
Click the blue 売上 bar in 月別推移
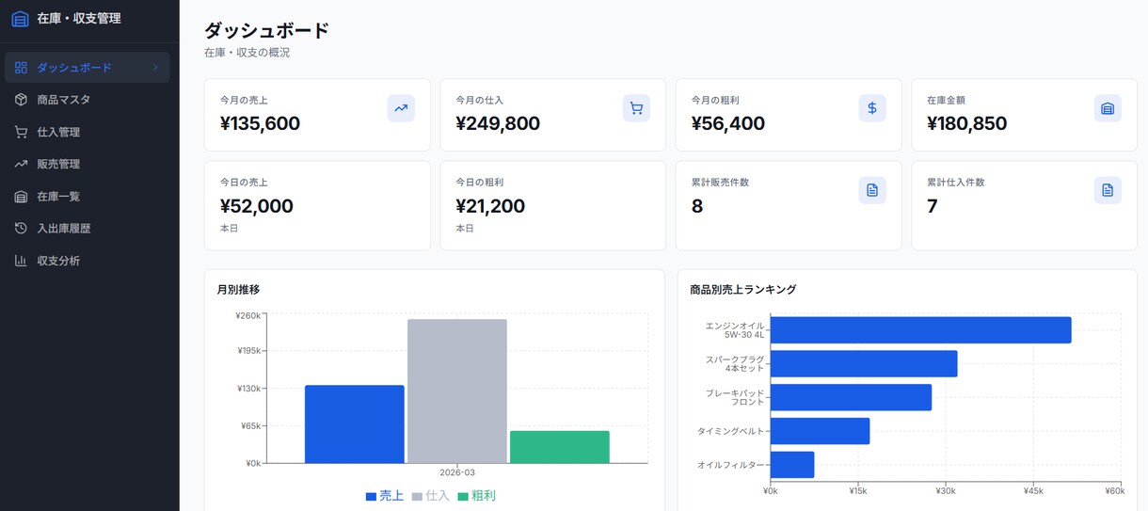click(355, 424)
